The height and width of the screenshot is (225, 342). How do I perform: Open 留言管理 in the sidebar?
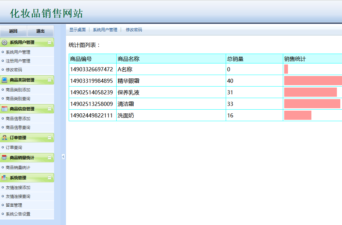(x=14, y=205)
